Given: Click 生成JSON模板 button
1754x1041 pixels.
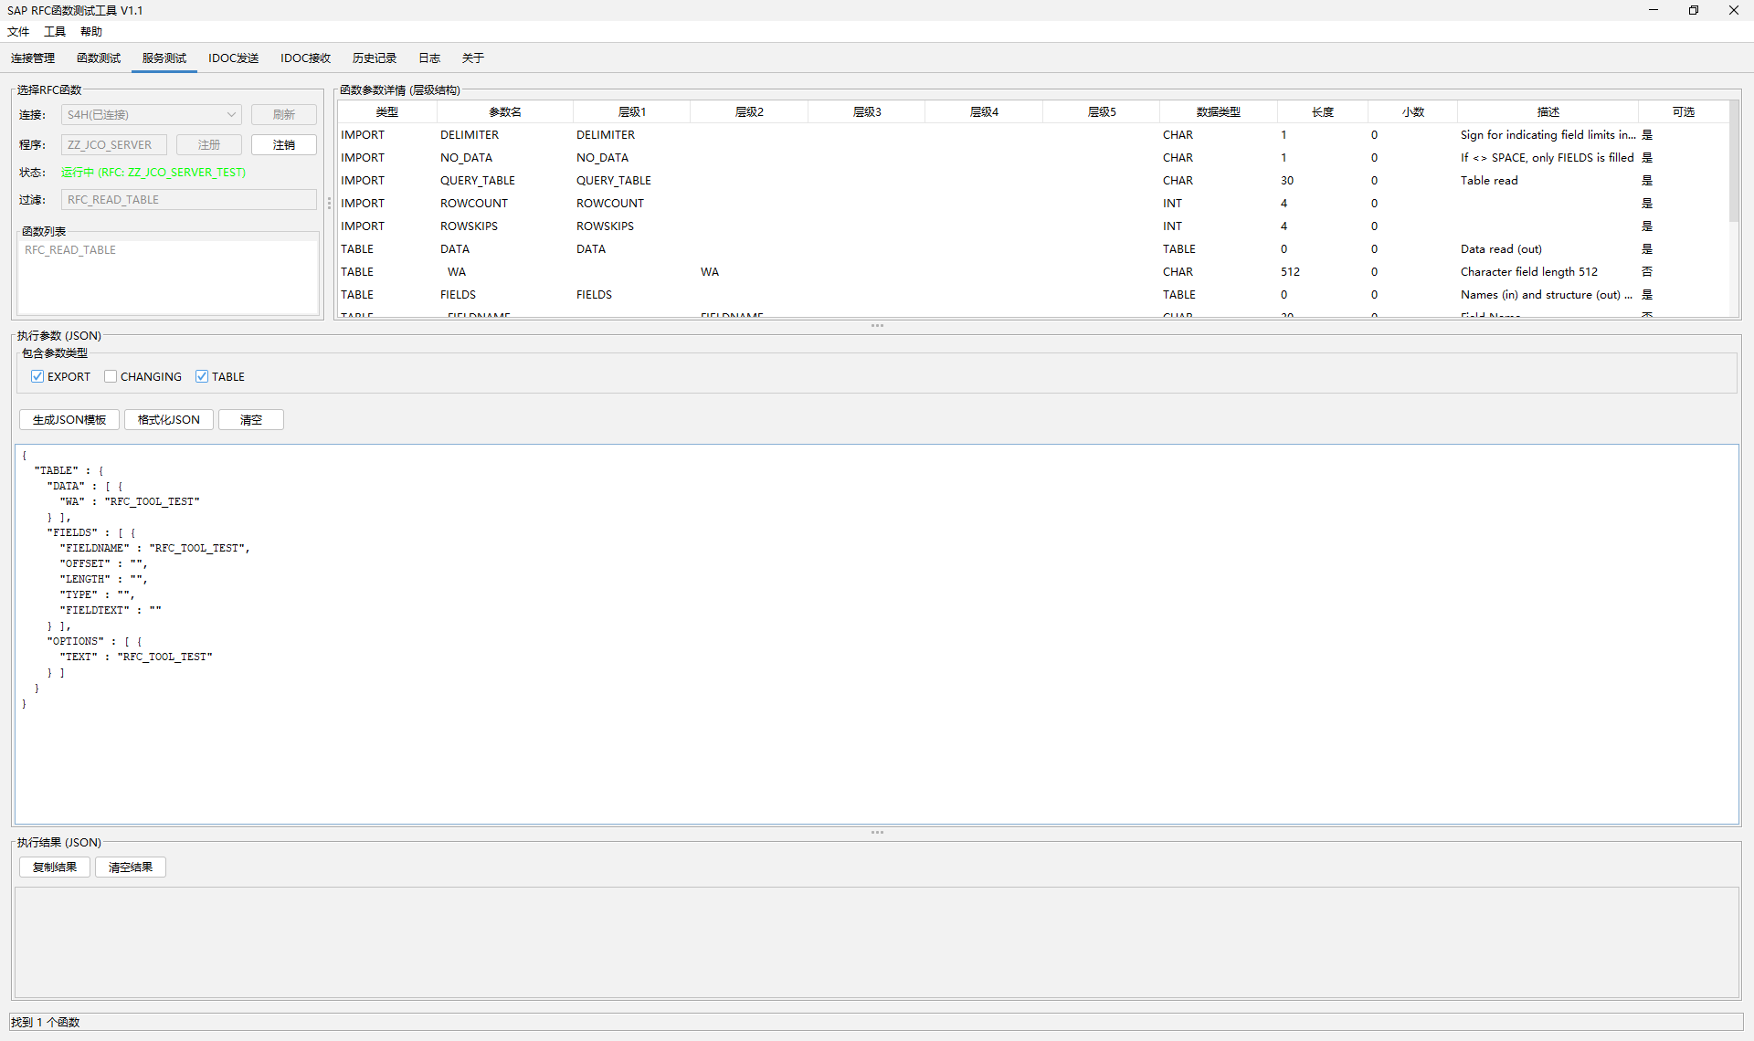Looking at the screenshot, I should pyautogui.click(x=69, y=420).
